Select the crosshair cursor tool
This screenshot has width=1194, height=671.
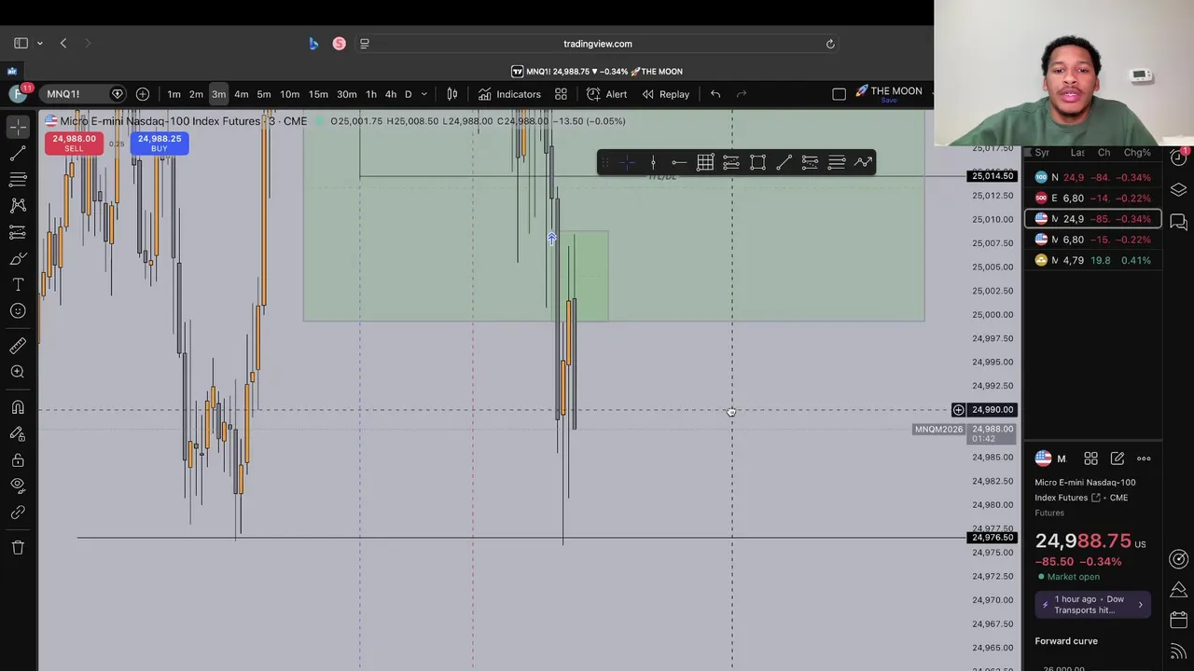tap(18, 127)
